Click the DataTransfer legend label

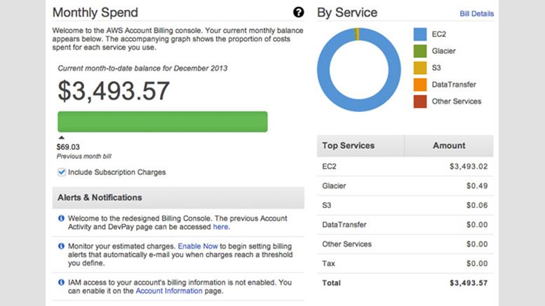(454, 85)
